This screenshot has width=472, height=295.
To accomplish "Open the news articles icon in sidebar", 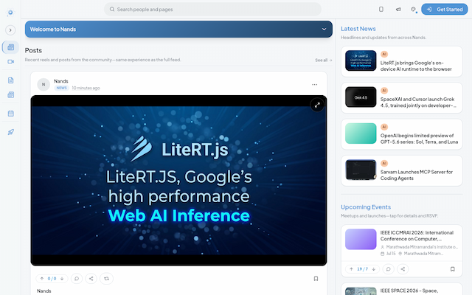I will click(10, 95).
